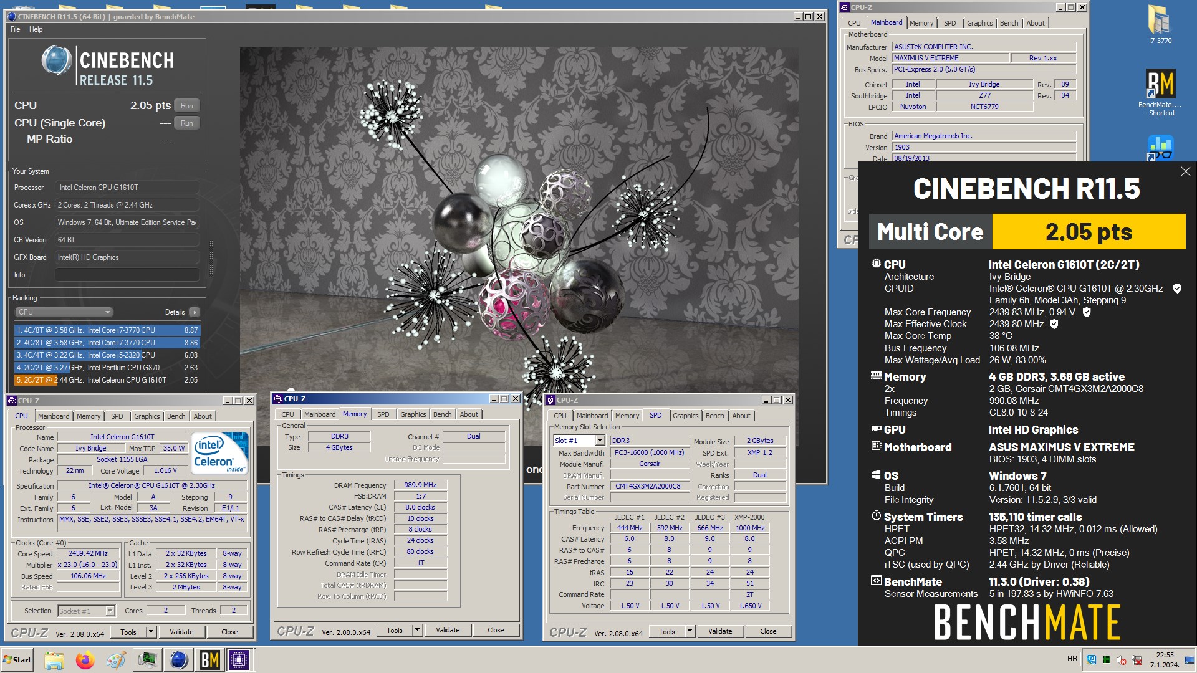Screen dimensions: 1197x673
Task: Open the Cinebench globe taskbar button
Action: tap(179, 659)
